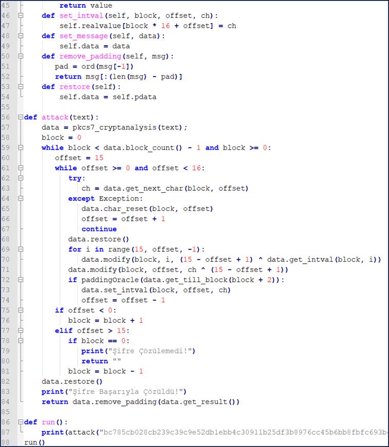The height and width of the screenshot is (447, 389).
Task: Click 'block = block - 1' statement
Action: pyautogui.click(x=105, y=371)
